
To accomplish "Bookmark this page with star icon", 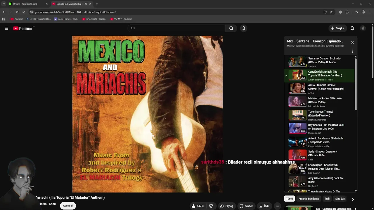I will [331, 12].
